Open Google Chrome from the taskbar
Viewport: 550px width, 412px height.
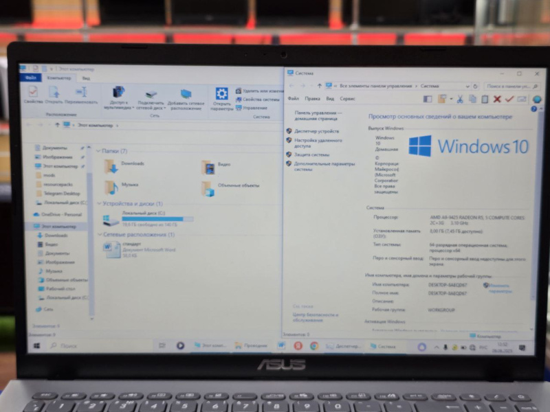pyautogui.click(x=314, y=346)
